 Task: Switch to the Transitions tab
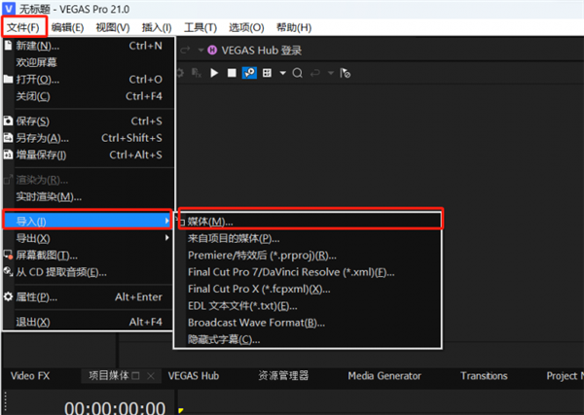point(484,376)
